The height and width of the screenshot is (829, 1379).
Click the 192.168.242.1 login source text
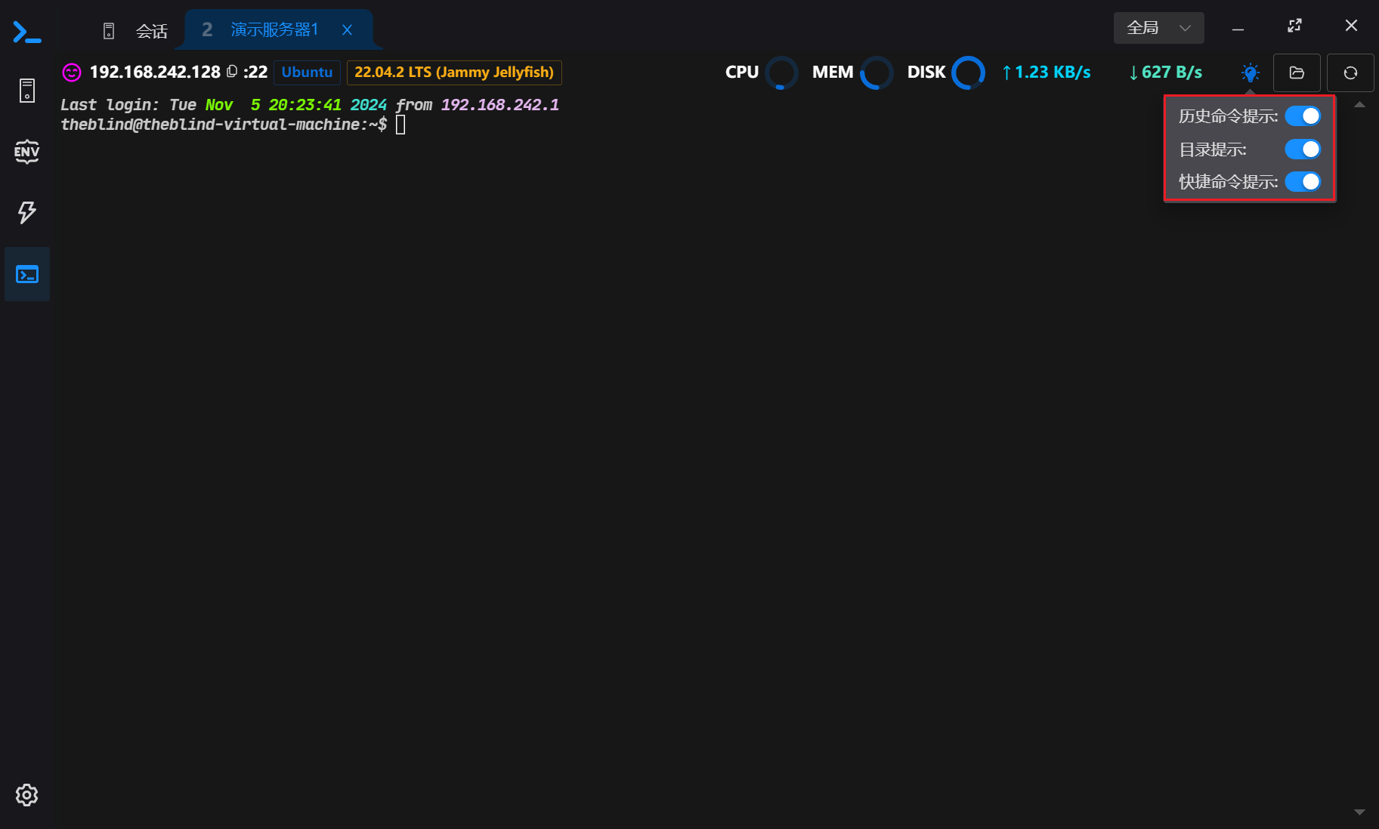pos(500,105)
